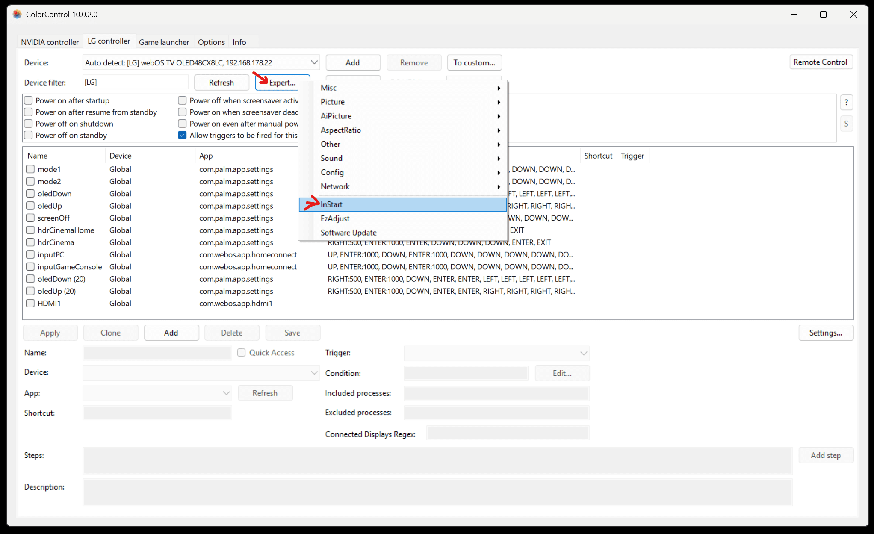Open the lower Device combo box
874x534 pixels.
[x=201, y=372]
